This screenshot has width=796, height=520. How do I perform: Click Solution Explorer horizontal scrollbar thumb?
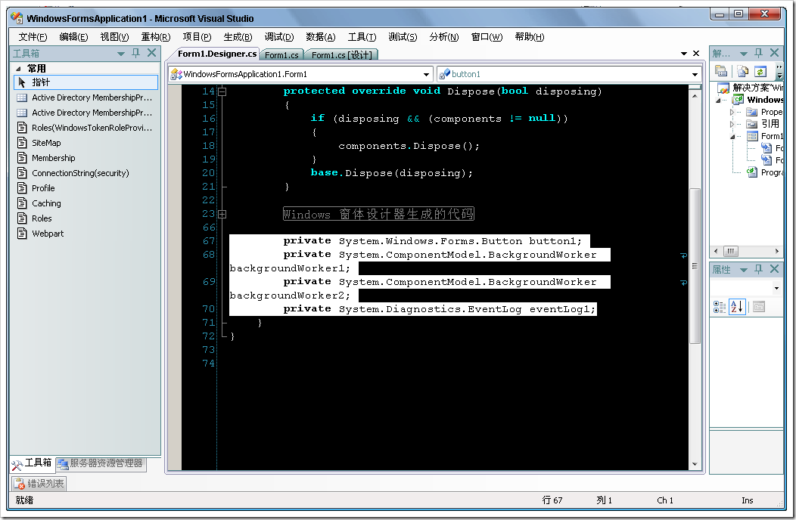pos(730,251)
